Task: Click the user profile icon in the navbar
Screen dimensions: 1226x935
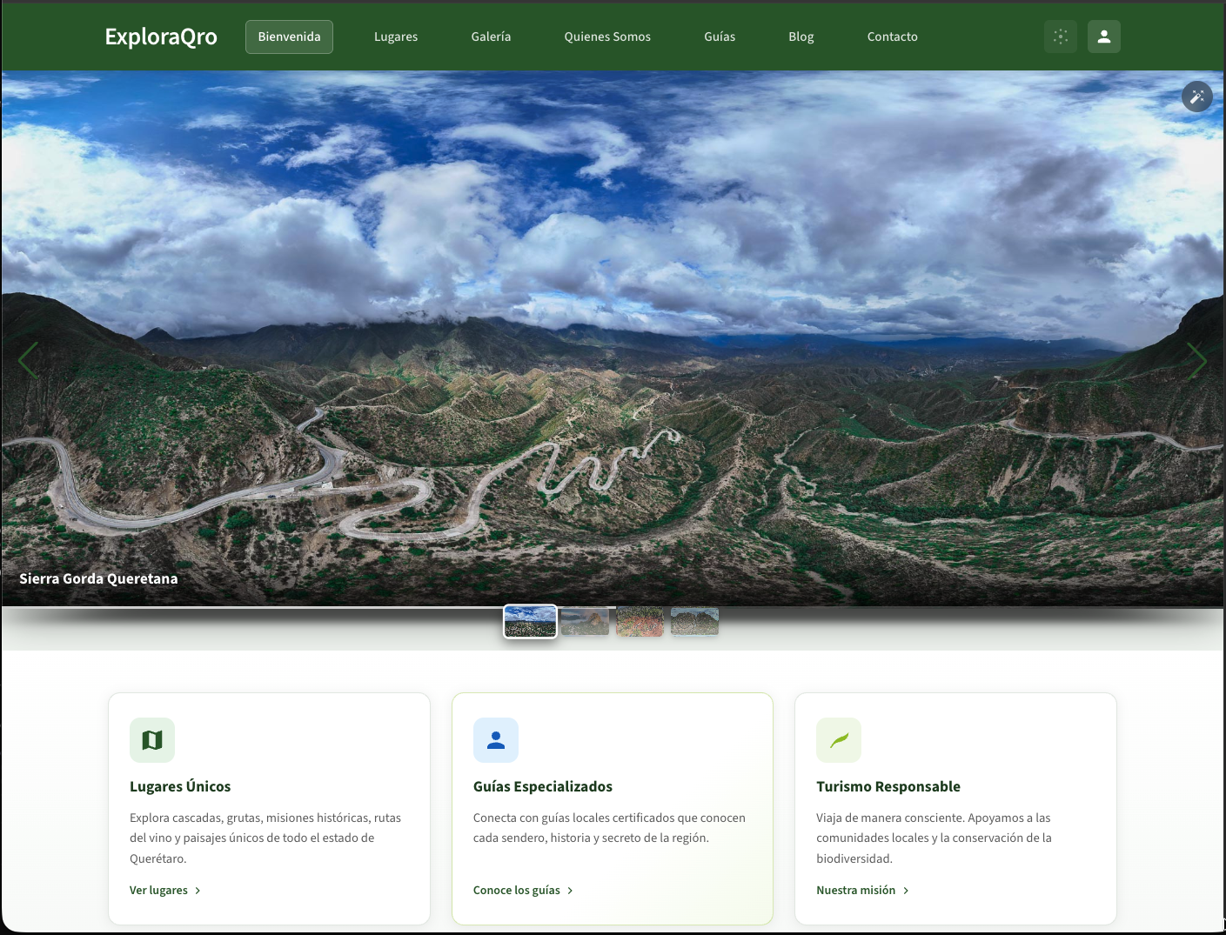Action: (x=1103, y=37)
